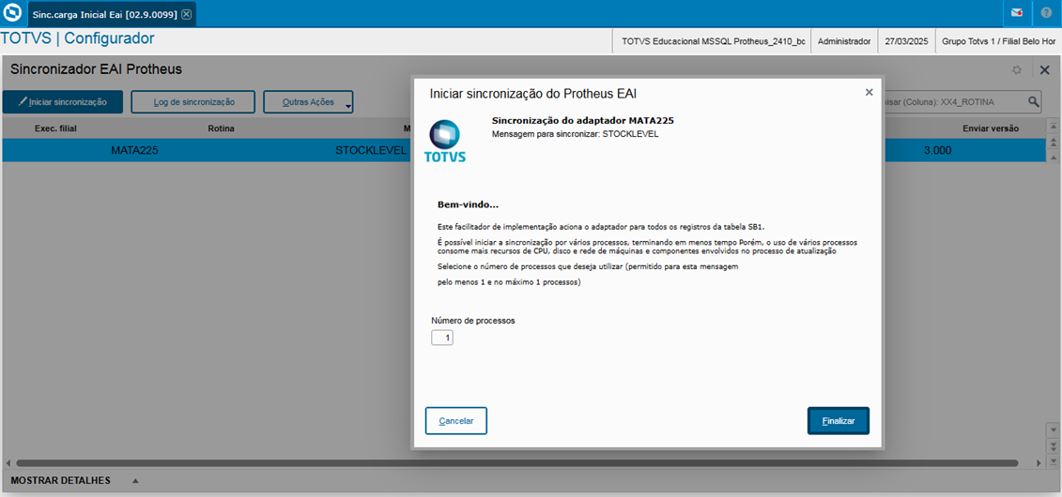Screen dimensions: 1062x497
Task: Close the Sincronizador EAI Protheus panel
Action: [1044, 69]
